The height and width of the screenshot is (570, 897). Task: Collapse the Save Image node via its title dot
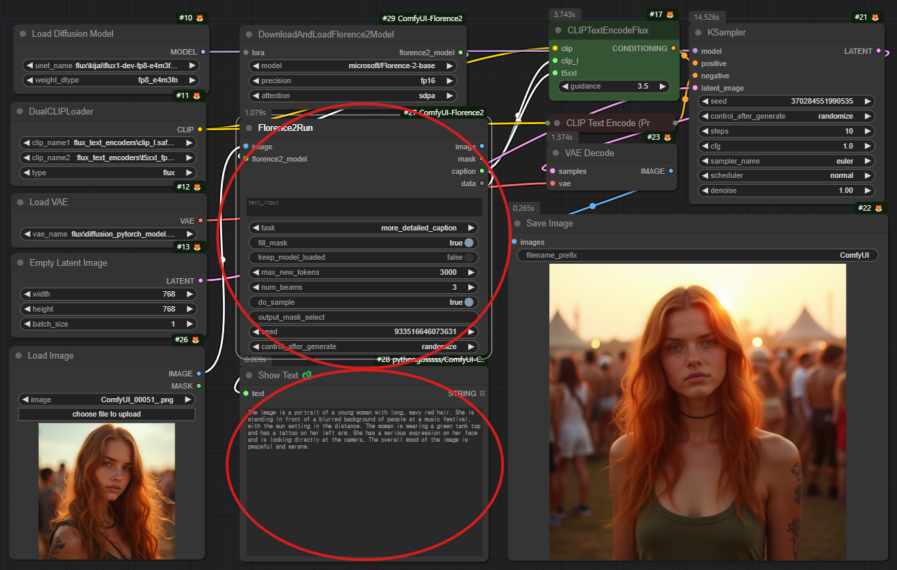click(517, 223)
